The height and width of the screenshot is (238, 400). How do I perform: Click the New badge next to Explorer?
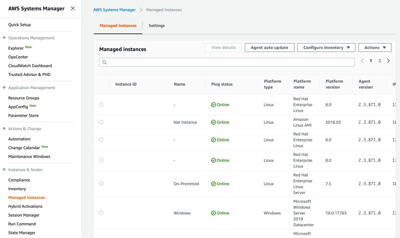tap(28, 46)
